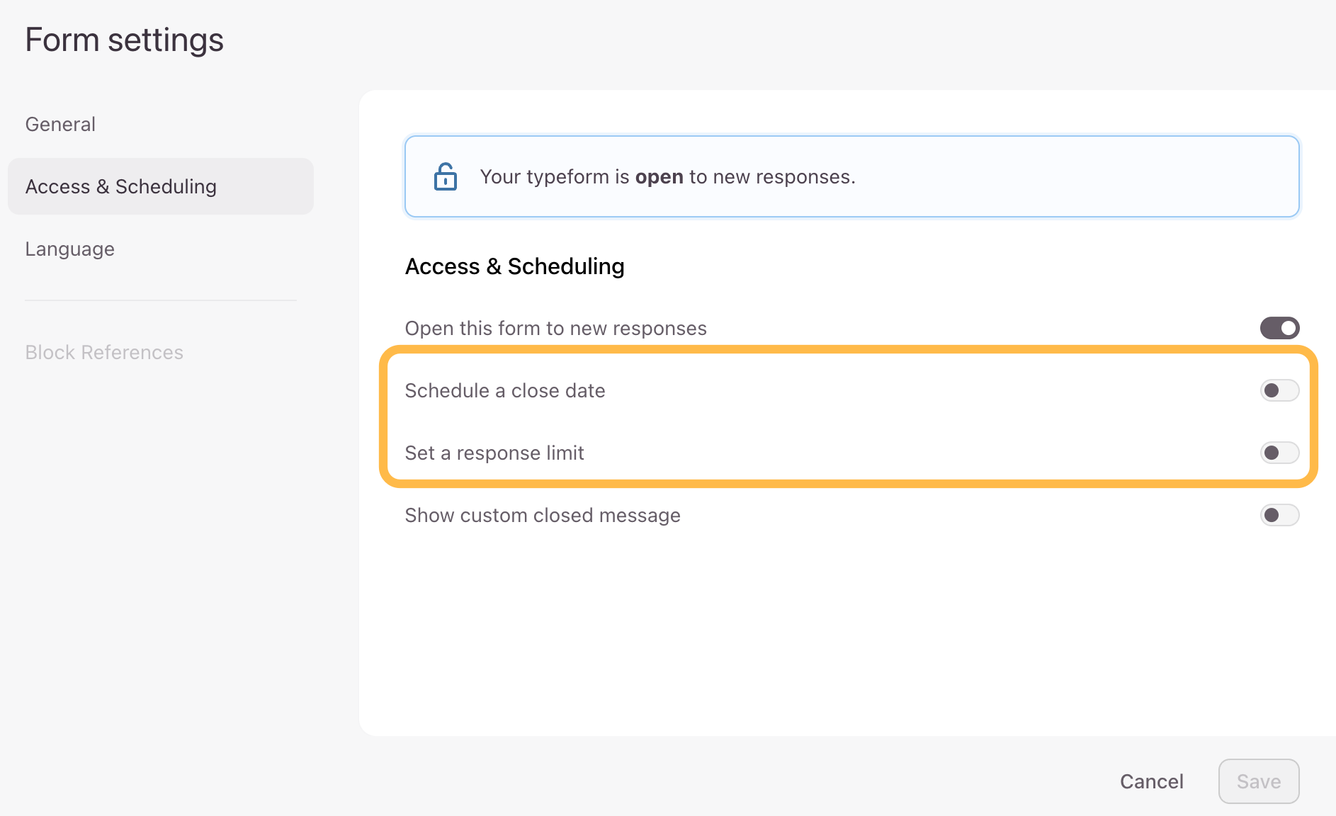Switch to the Language settings section

click(69, 249)
